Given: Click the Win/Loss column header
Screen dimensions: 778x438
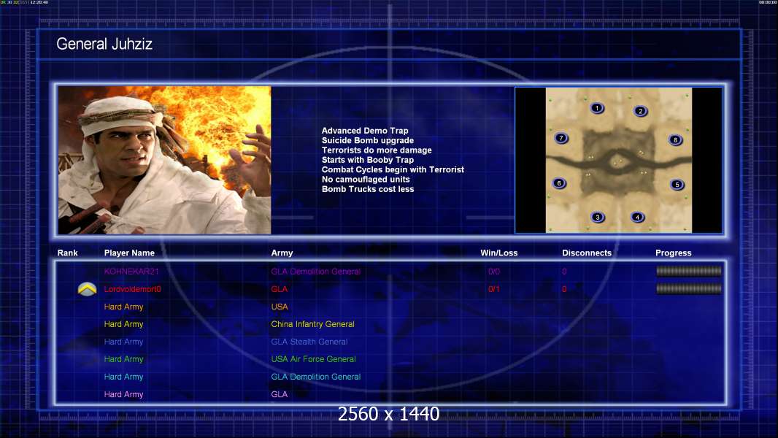Looking at the screenshot, I should pos(499,253).
